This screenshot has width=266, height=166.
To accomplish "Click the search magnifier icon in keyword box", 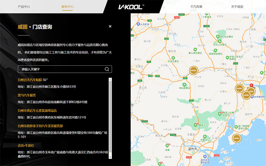I will [x=107, y=69].
